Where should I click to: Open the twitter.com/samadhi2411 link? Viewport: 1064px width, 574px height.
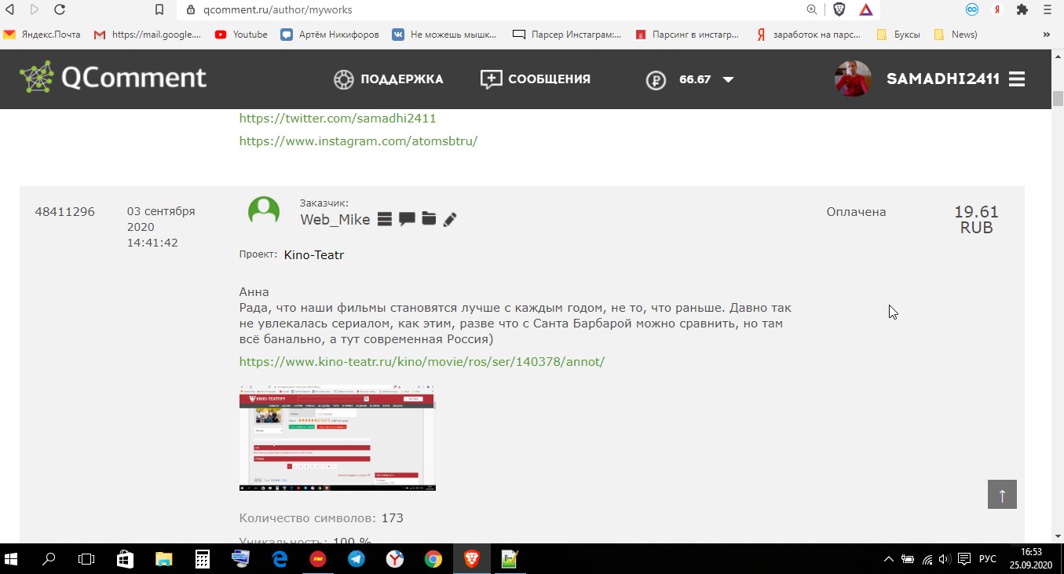338,119
